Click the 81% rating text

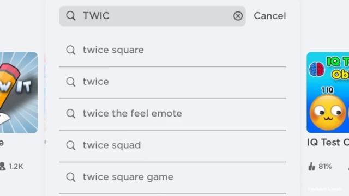coord(325,166)
